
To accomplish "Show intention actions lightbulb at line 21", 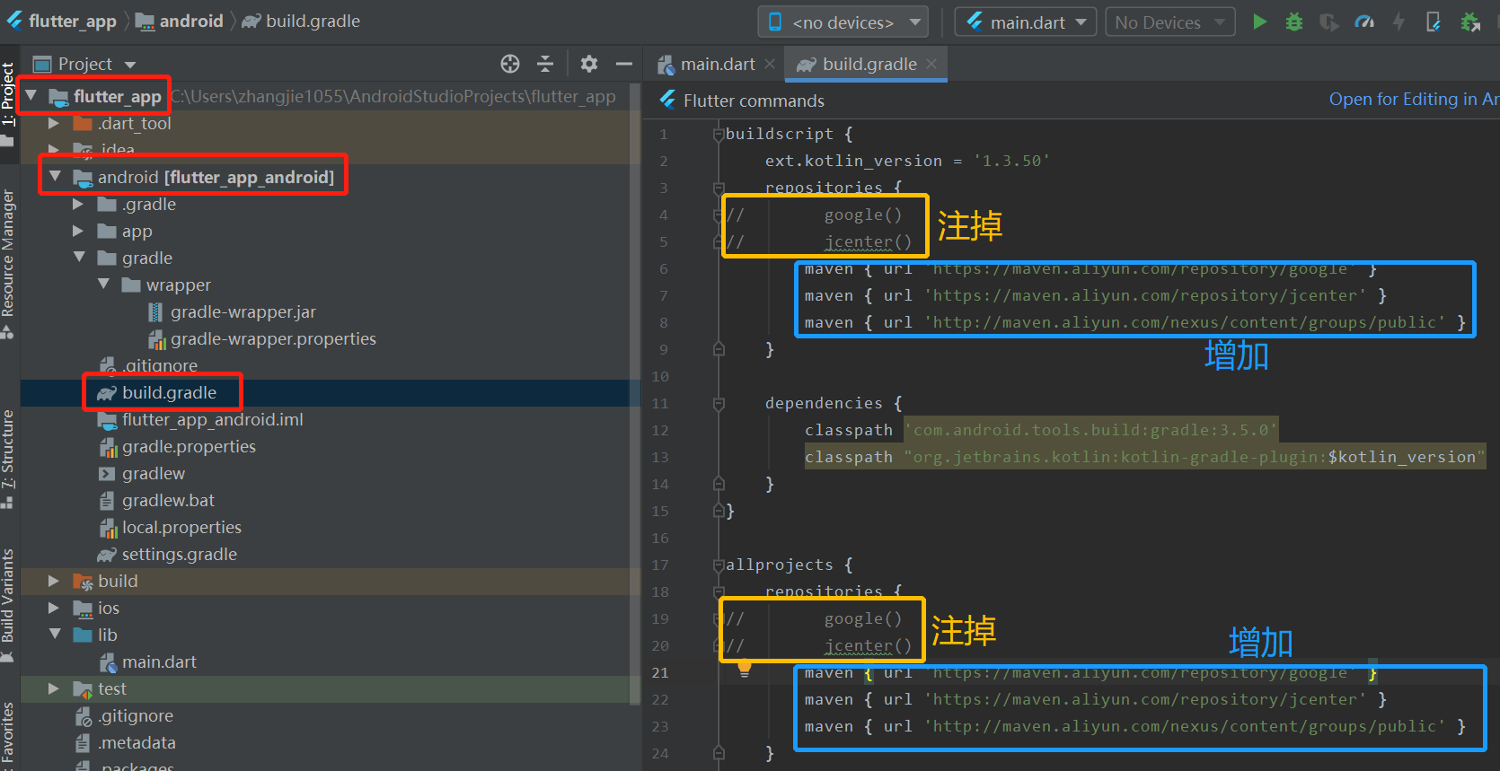I will 745,668.
